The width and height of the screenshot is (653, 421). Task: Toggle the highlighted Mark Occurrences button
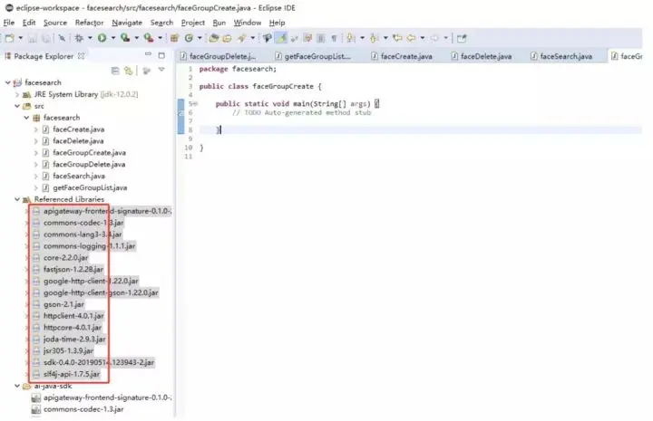(x=281, y=38)
